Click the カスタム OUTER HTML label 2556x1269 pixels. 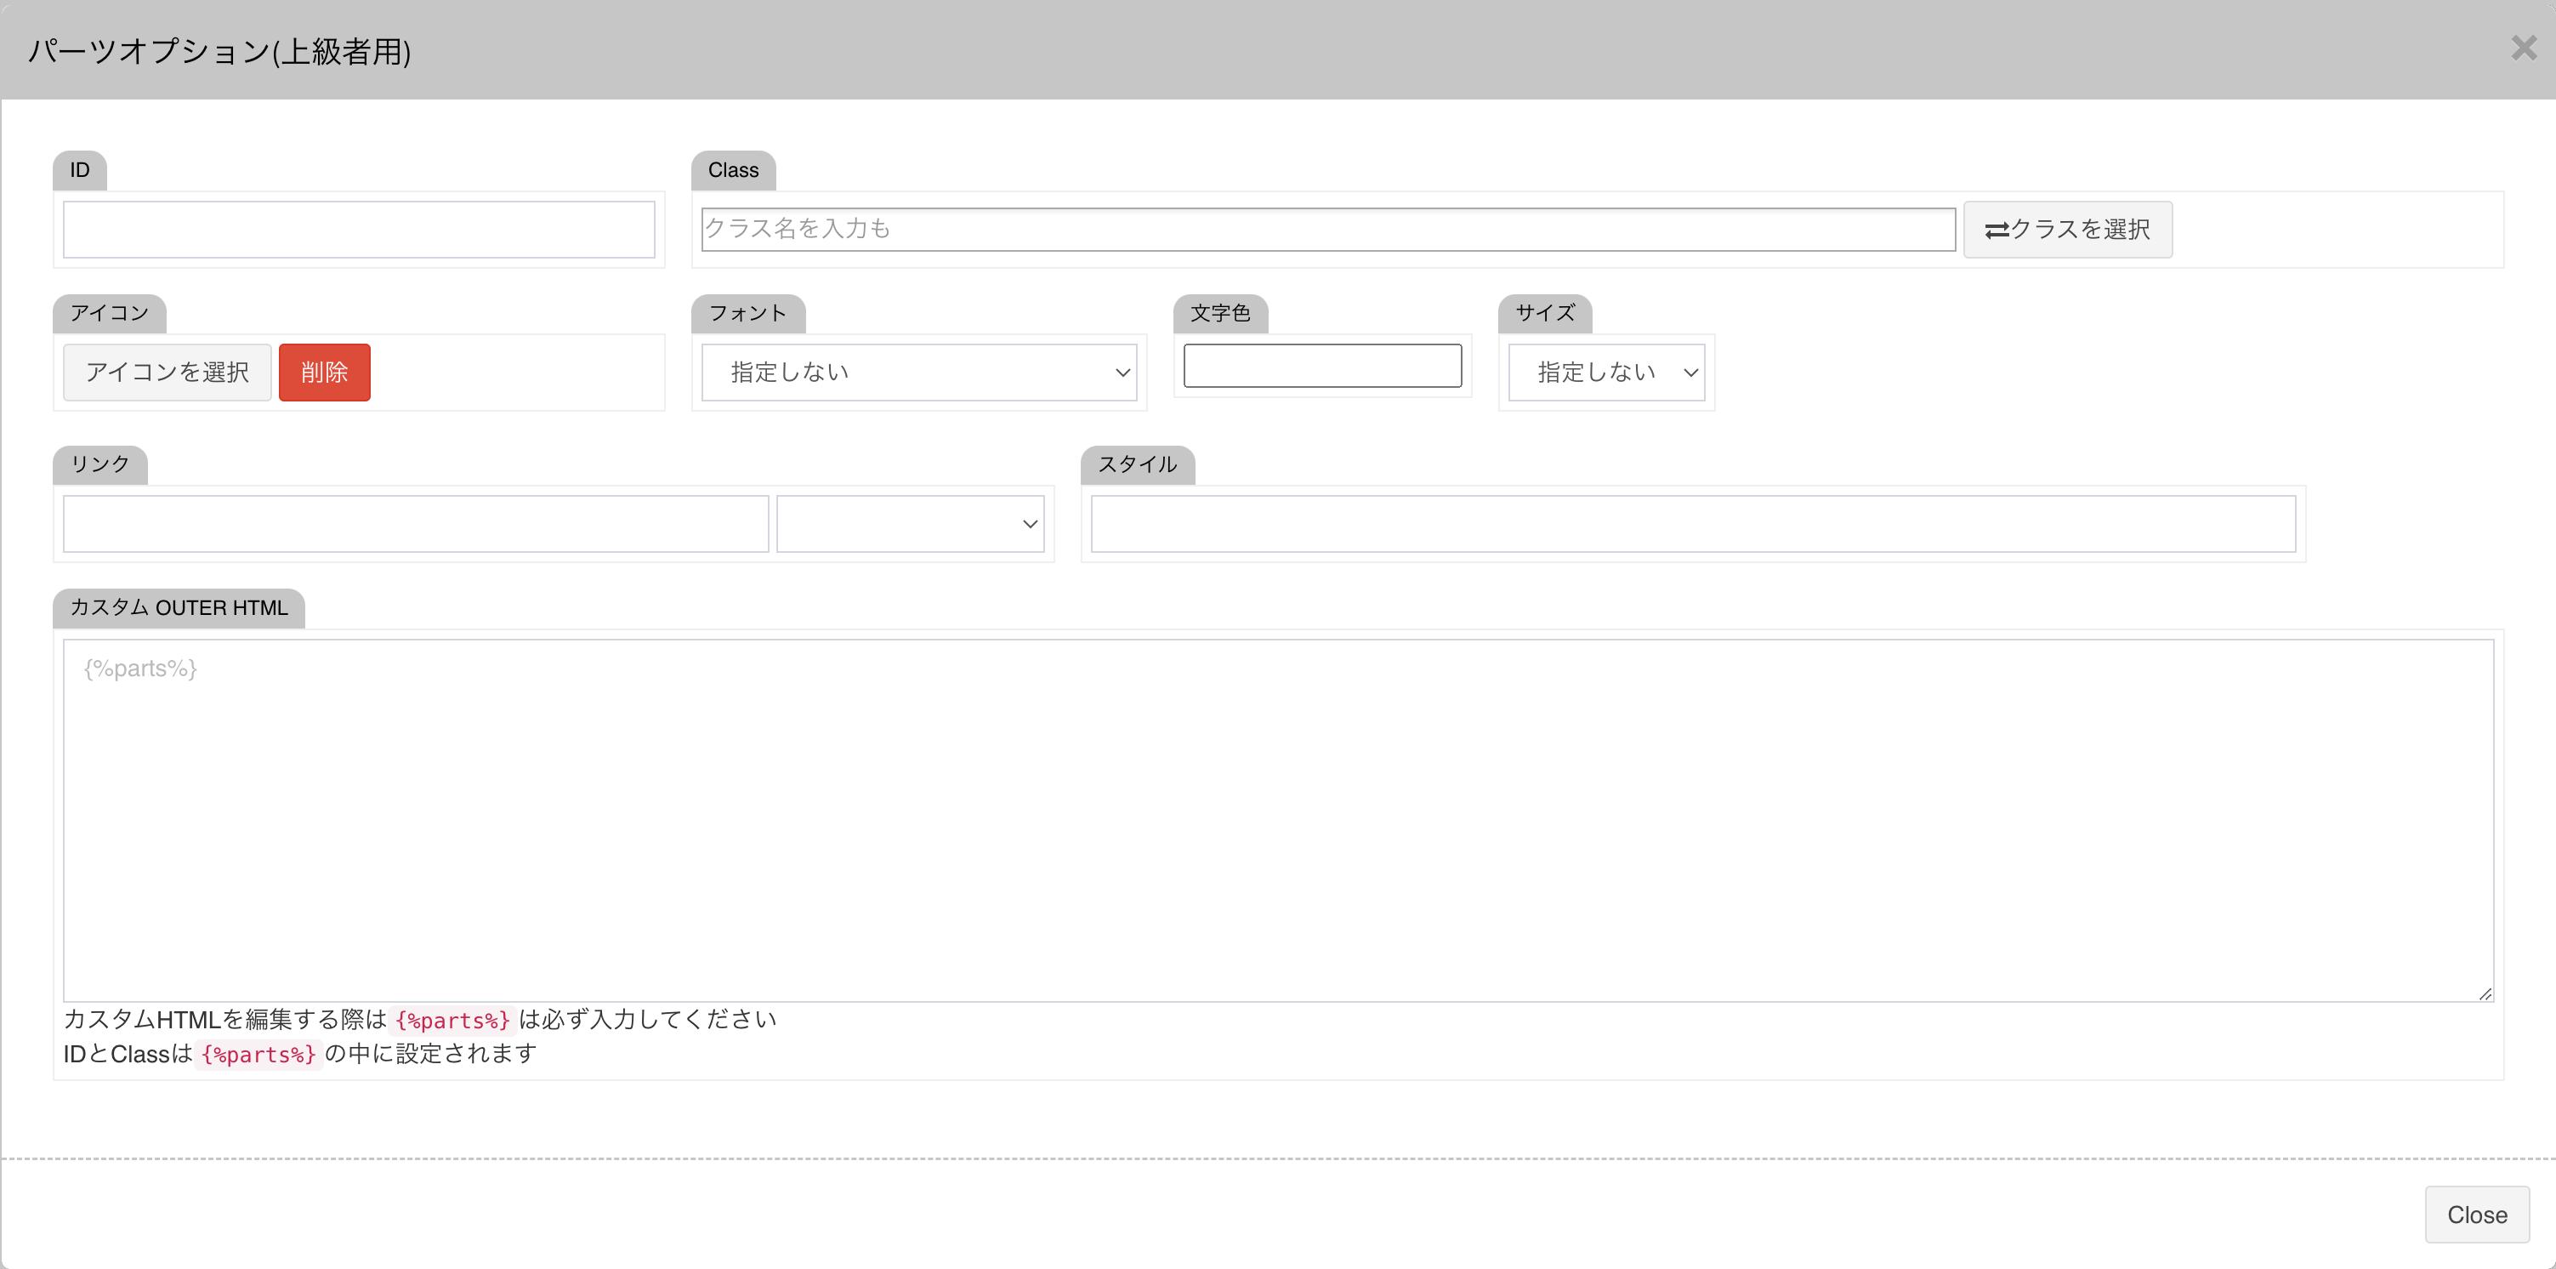tap(179, 607)
